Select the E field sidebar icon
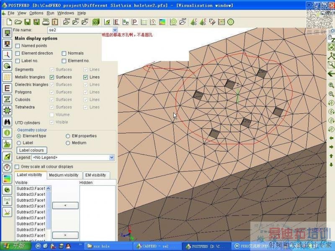The height and width of the screenshot is (251, 335). pyautogui.click(x=7, y=88)
